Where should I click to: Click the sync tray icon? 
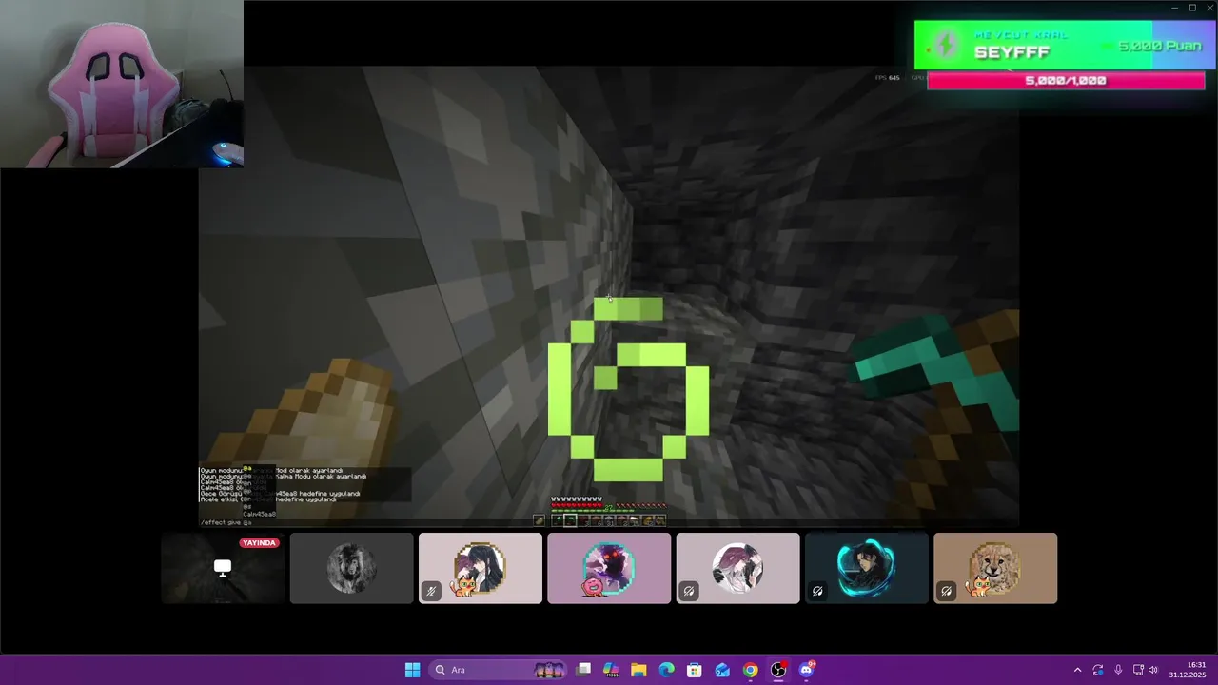coord(1098,670)
